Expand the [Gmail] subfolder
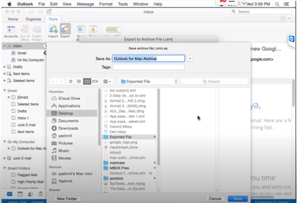This screenshot has height=203, width=297. (x=9, y=97)
